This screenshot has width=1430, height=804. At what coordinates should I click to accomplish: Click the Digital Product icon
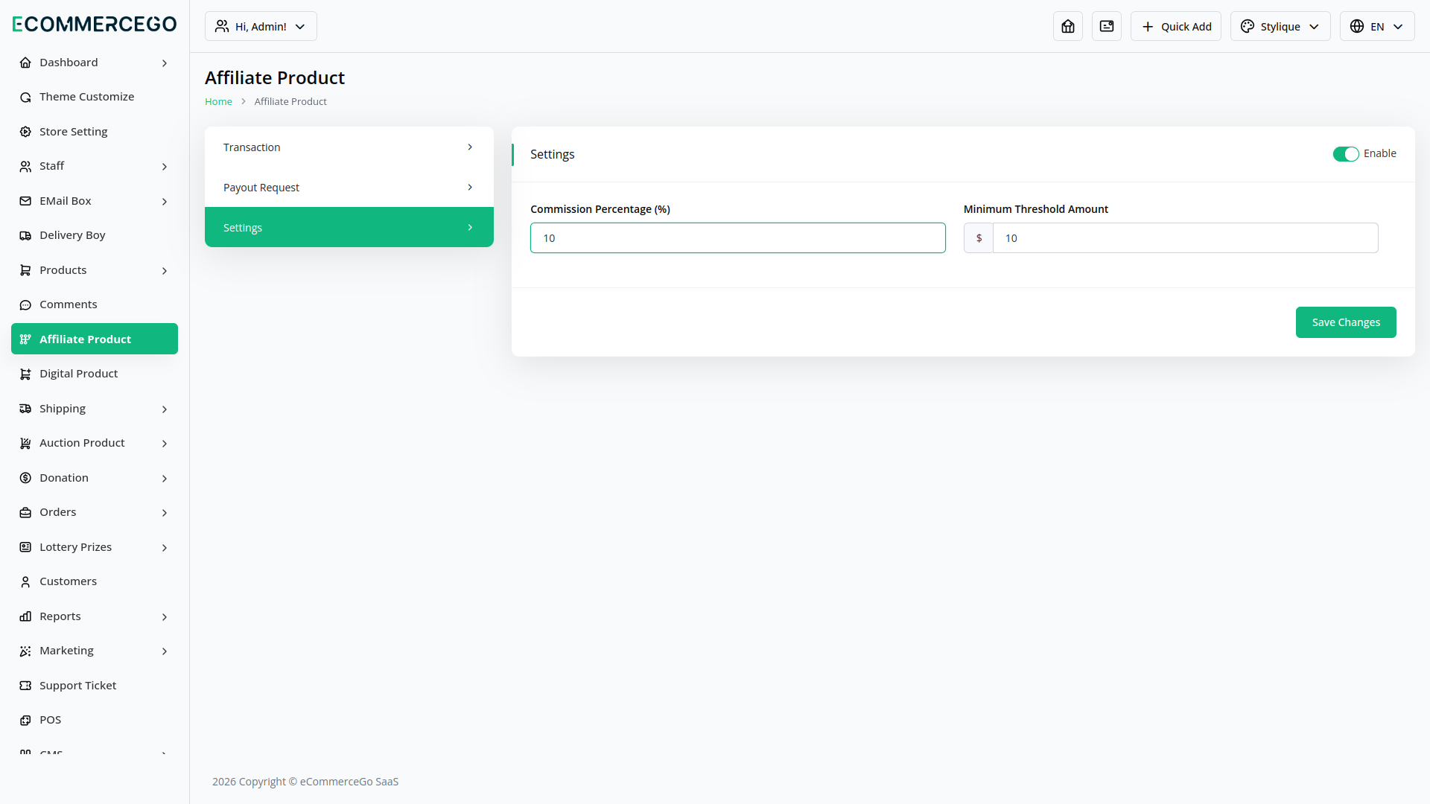click(x=25, y=374)
